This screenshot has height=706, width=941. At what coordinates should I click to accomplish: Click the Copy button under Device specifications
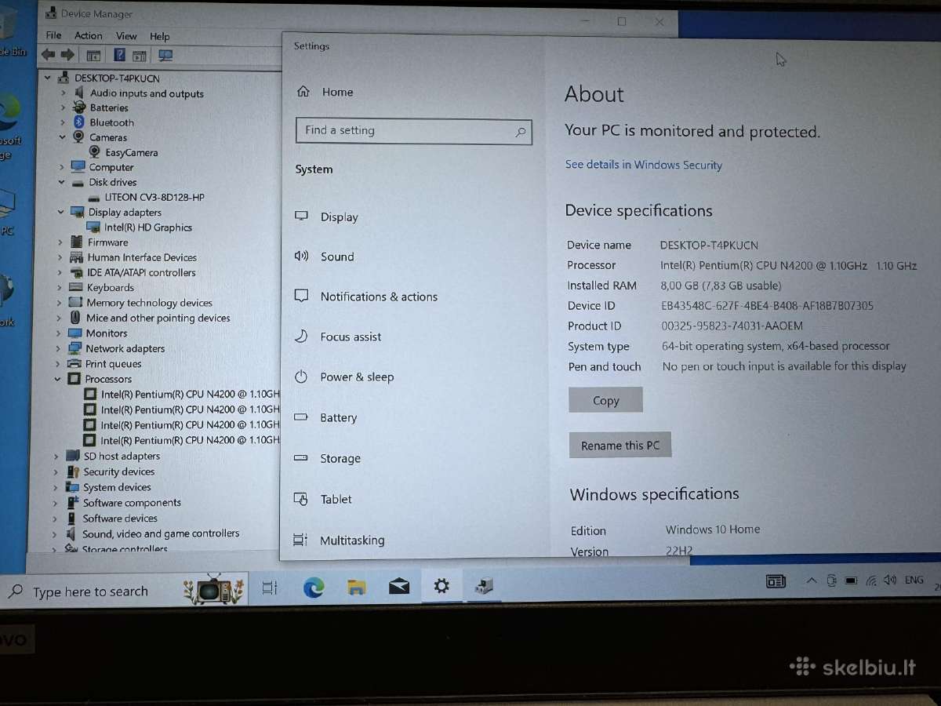[605, 400]
